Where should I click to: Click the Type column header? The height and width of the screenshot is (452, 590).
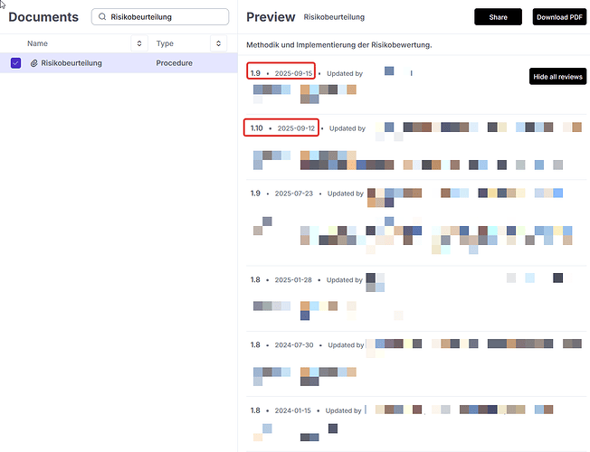point(165,43)
